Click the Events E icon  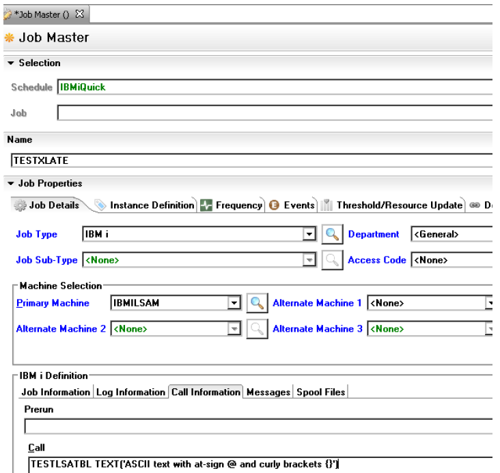tap(274, 205)
